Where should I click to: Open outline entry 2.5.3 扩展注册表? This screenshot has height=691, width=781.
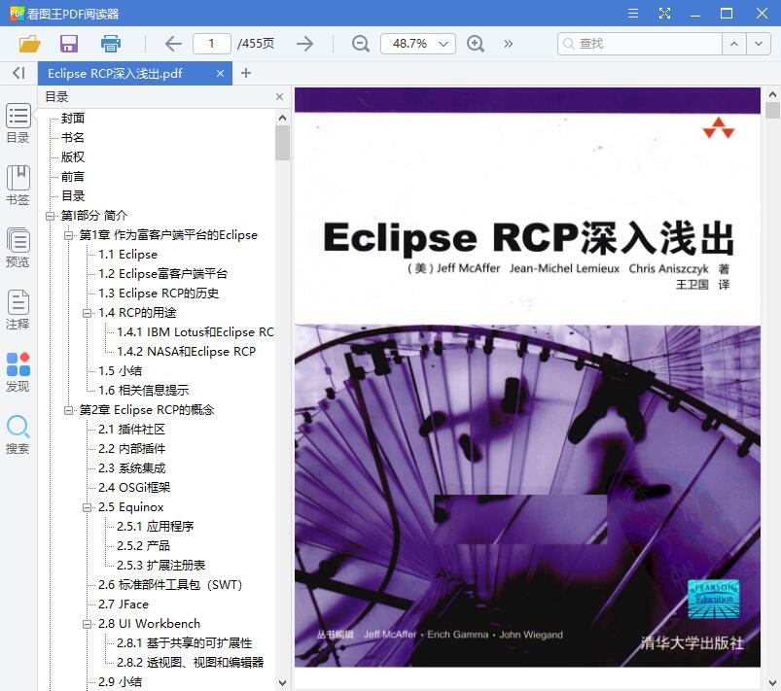click(160, 565)
